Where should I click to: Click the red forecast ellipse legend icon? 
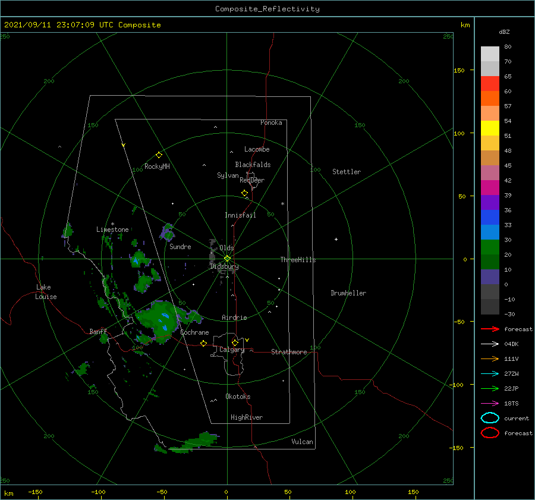click(x=490, y=433)
